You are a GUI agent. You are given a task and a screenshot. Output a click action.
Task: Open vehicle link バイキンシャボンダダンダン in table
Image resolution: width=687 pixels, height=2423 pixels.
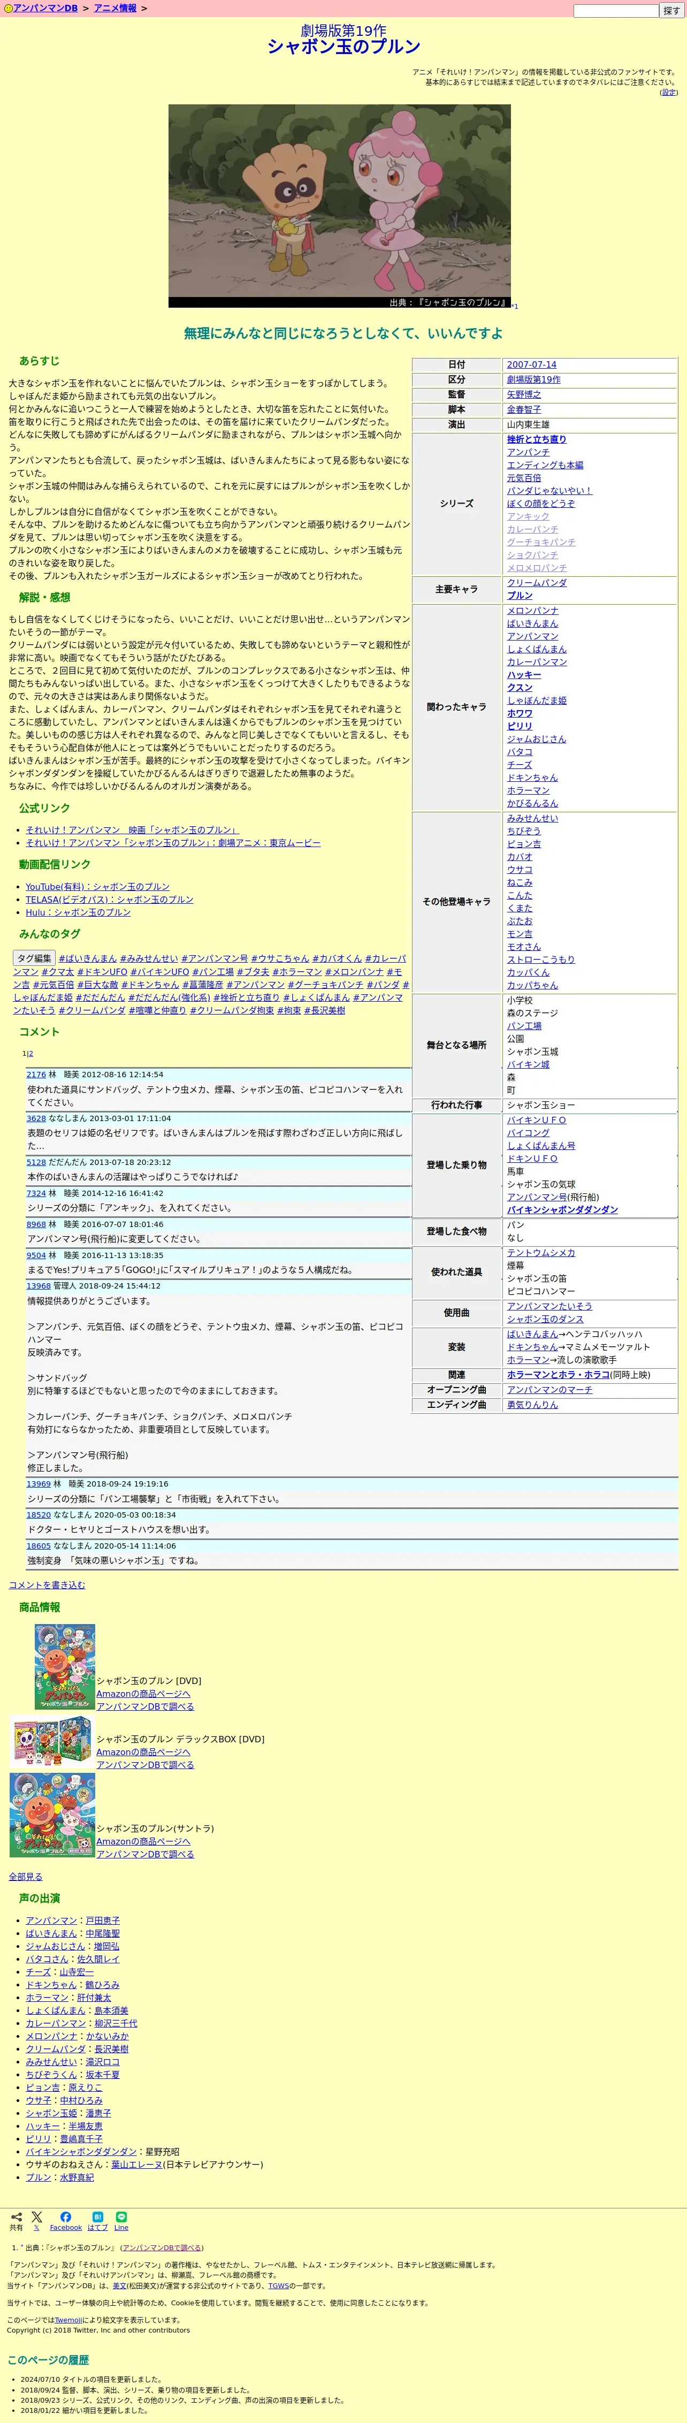[x=563, y=1209]
